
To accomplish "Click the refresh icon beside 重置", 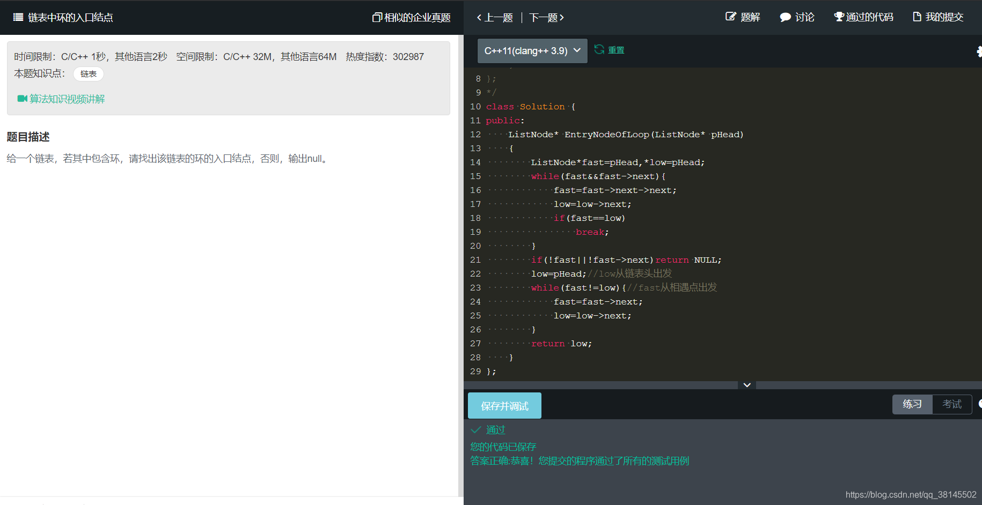I will click(x=599, y=49).
